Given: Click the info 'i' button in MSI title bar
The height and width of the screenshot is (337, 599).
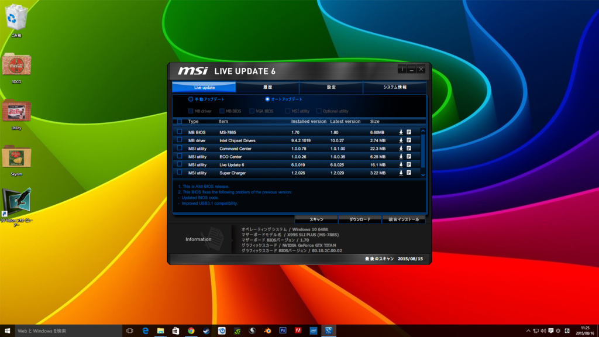Looking at the screenshot, I should coord(402,69).
